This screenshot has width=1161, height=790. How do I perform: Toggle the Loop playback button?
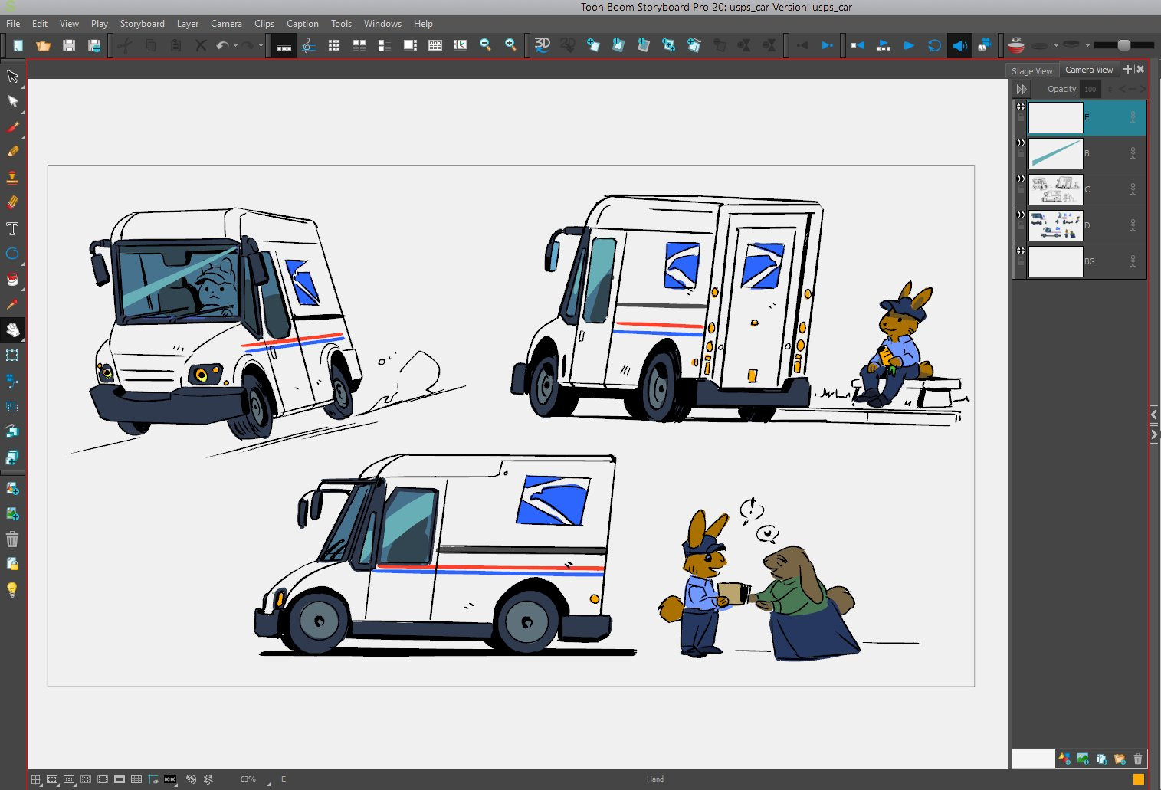pyautogui.click(x=934, y=45)
